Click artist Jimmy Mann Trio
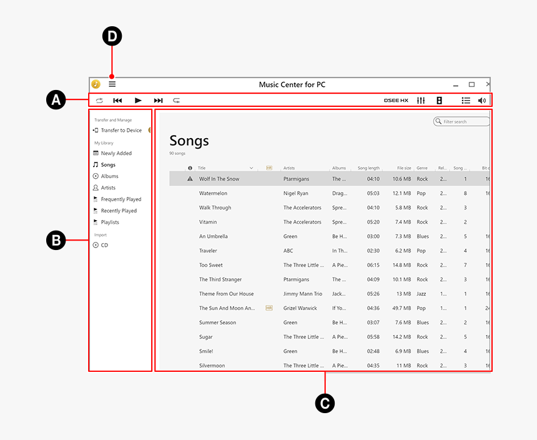Image resolution: width=537 pixels, height=440 pixels. (x=303, y=294)
